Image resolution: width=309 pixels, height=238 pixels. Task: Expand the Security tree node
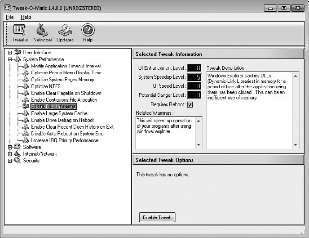click(10, 161)
